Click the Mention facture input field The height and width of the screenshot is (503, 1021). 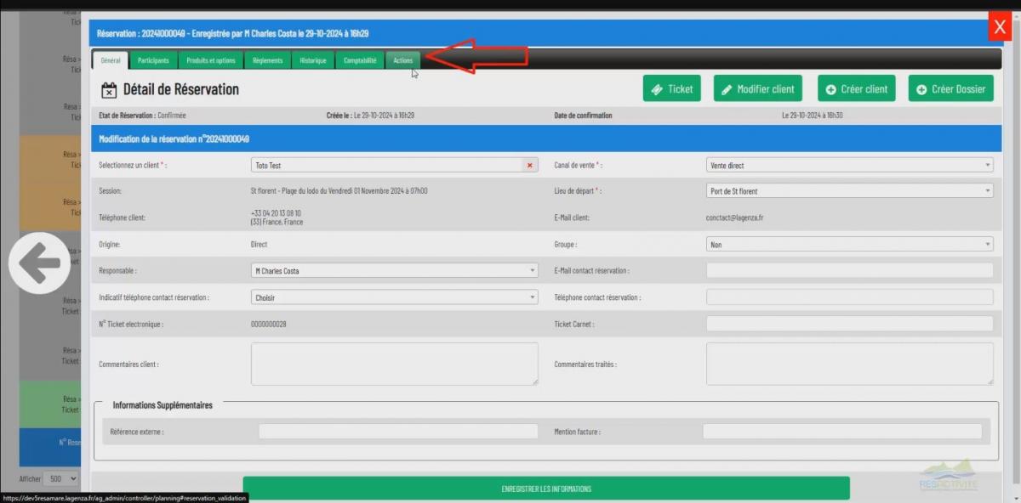coord(842,432)
